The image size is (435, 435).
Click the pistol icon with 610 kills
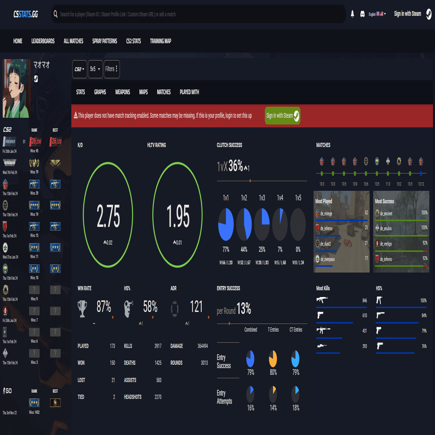[320, 315]
